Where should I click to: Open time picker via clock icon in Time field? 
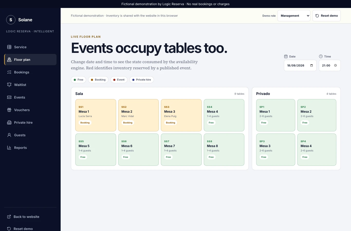[335, 65]
